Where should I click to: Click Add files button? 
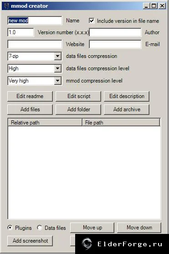pyautogui.click(x=30, y=109)
